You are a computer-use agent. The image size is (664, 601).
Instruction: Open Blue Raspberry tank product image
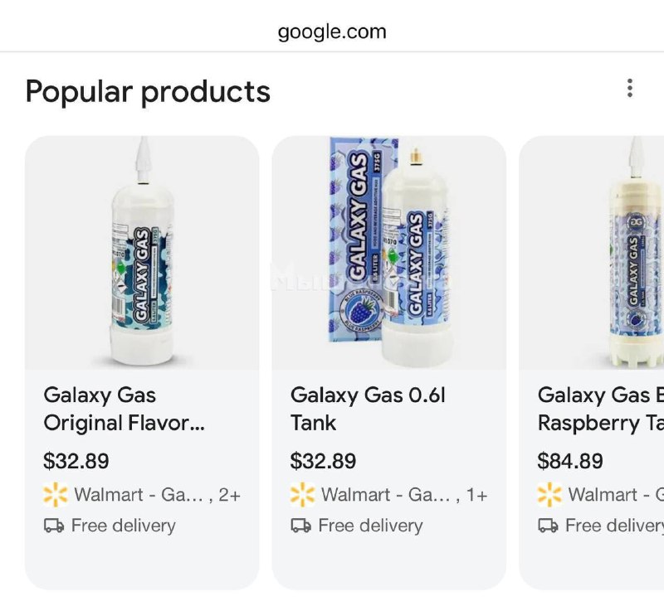click(614, 253)
